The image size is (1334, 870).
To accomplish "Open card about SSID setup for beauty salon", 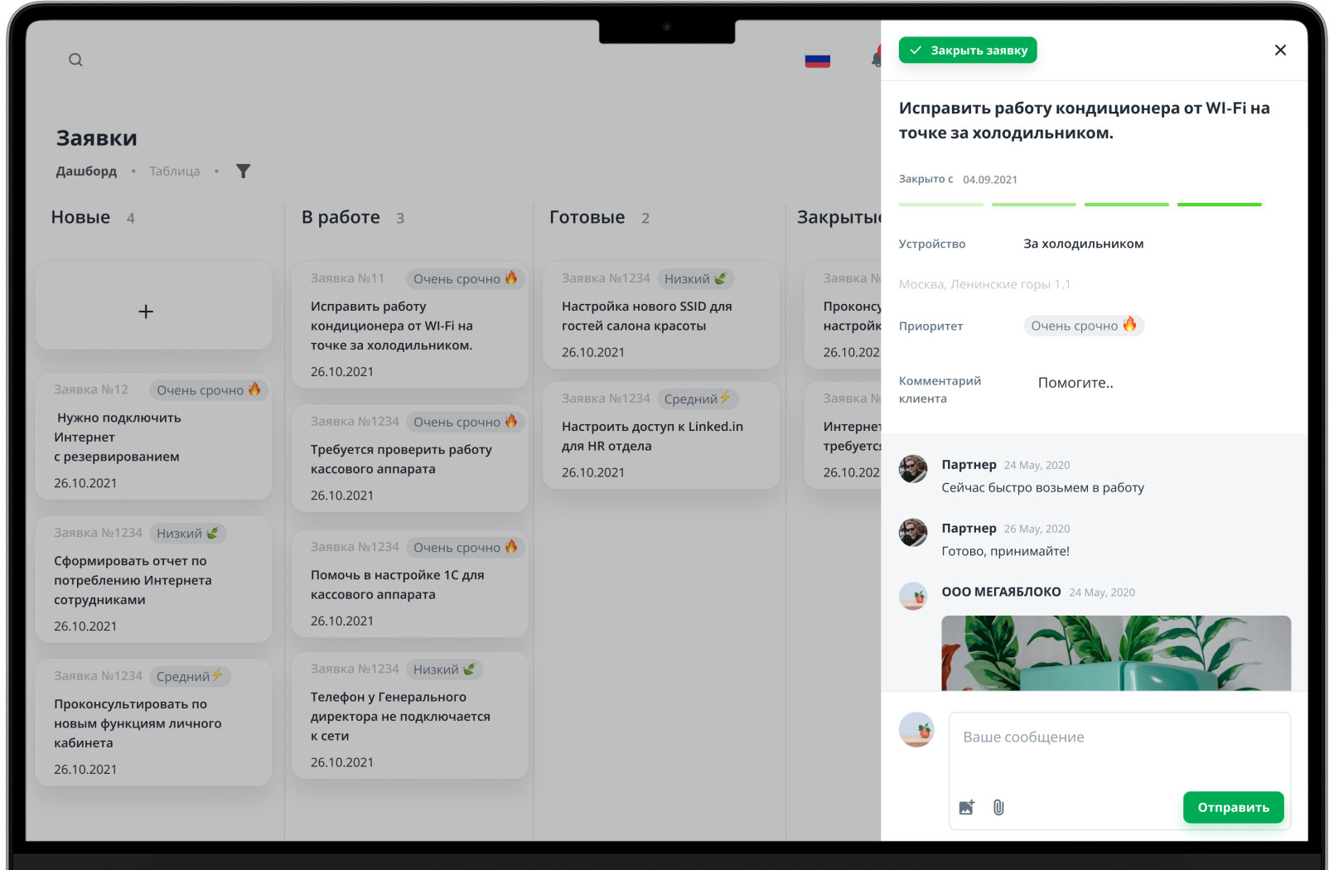I will point(660,315).
